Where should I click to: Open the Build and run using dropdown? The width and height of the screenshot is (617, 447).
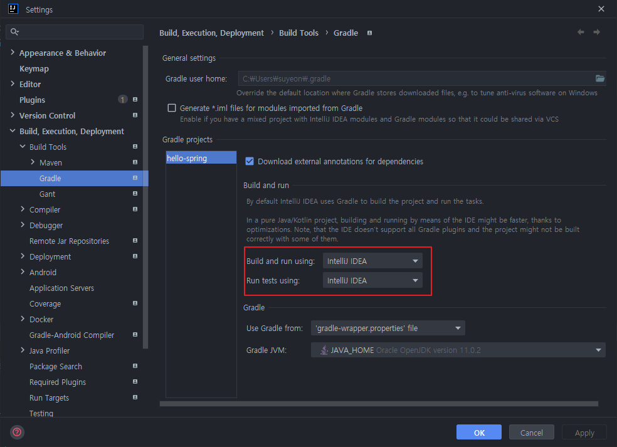click(x=372, y=261)
